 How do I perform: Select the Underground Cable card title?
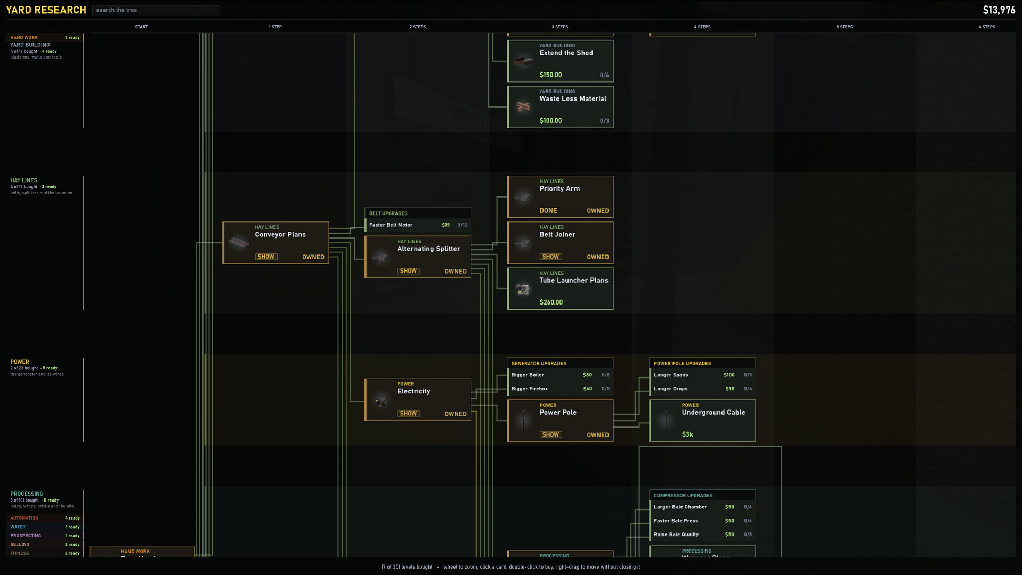pyautogui.click(x=713, y=412)
